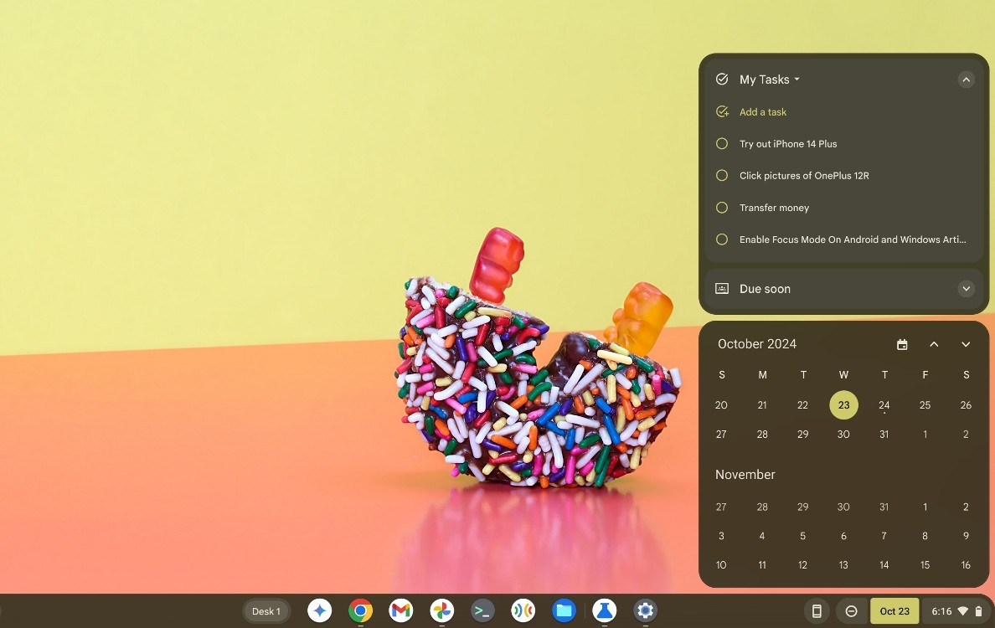Click the 'Due soon' heading

pos(765,289)
